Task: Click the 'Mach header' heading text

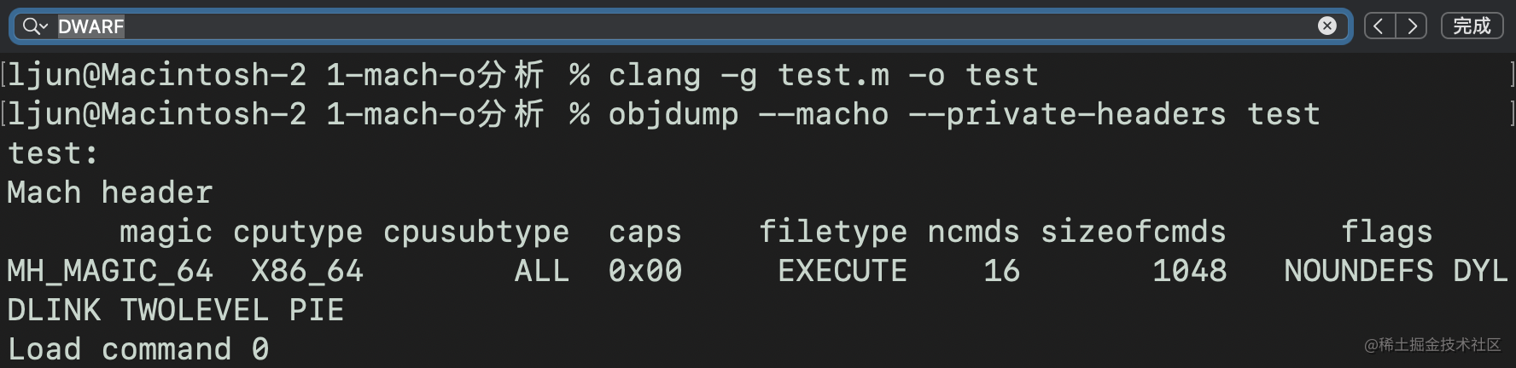Action: click(109, 193)
